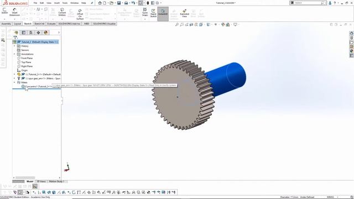354x199 pixels.
Task: Switch to the Sketch Ink tab
Action: (39, 24)
